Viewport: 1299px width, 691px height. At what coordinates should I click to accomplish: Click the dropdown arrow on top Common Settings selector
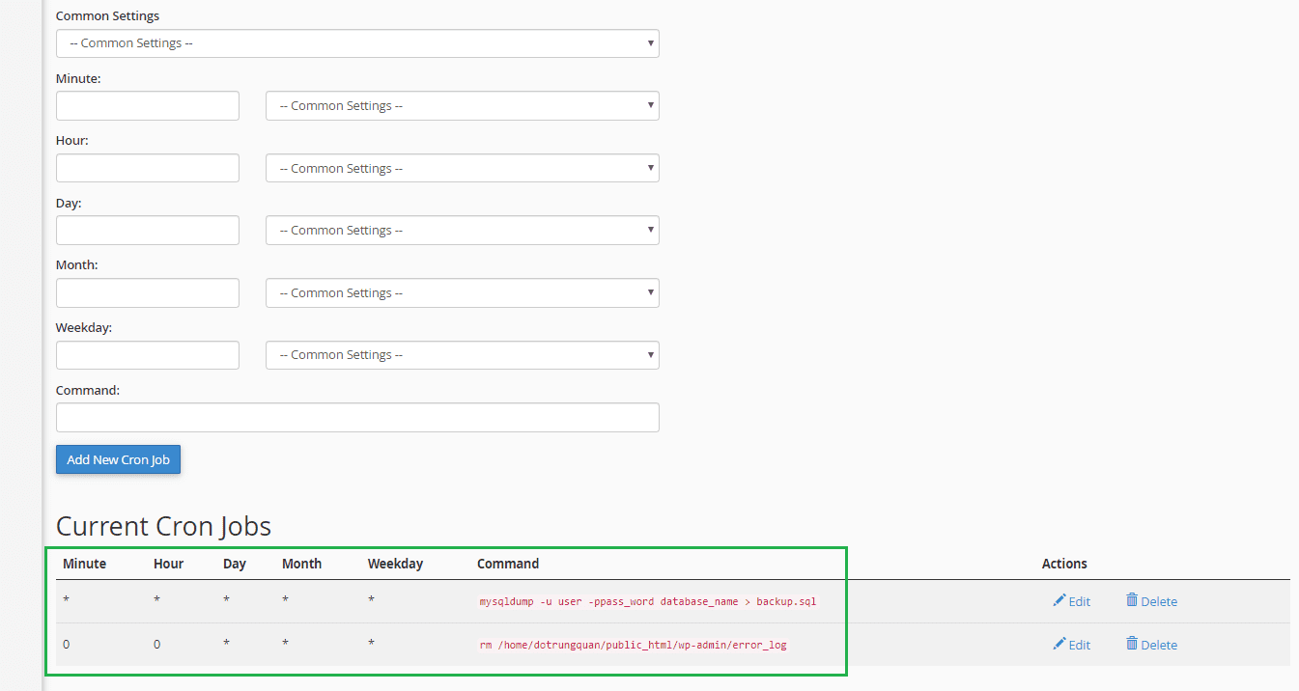coord(650,43)
